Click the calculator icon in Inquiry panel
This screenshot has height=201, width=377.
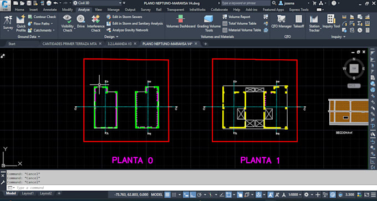click(368, 30)
